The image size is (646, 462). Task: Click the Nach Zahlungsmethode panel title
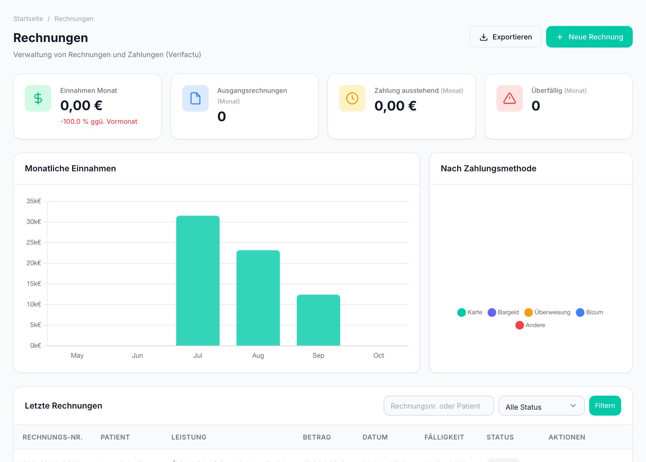pos(488,168)
